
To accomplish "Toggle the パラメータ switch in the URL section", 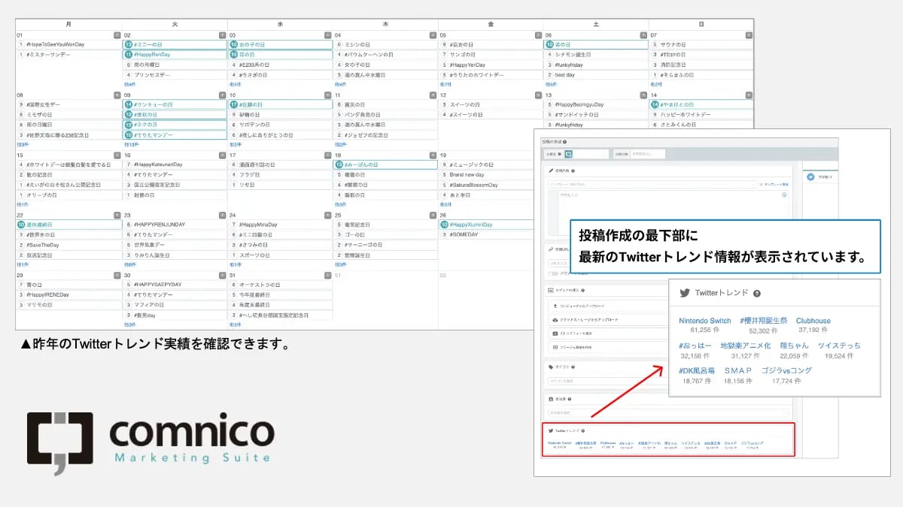I will coord(554,273).
